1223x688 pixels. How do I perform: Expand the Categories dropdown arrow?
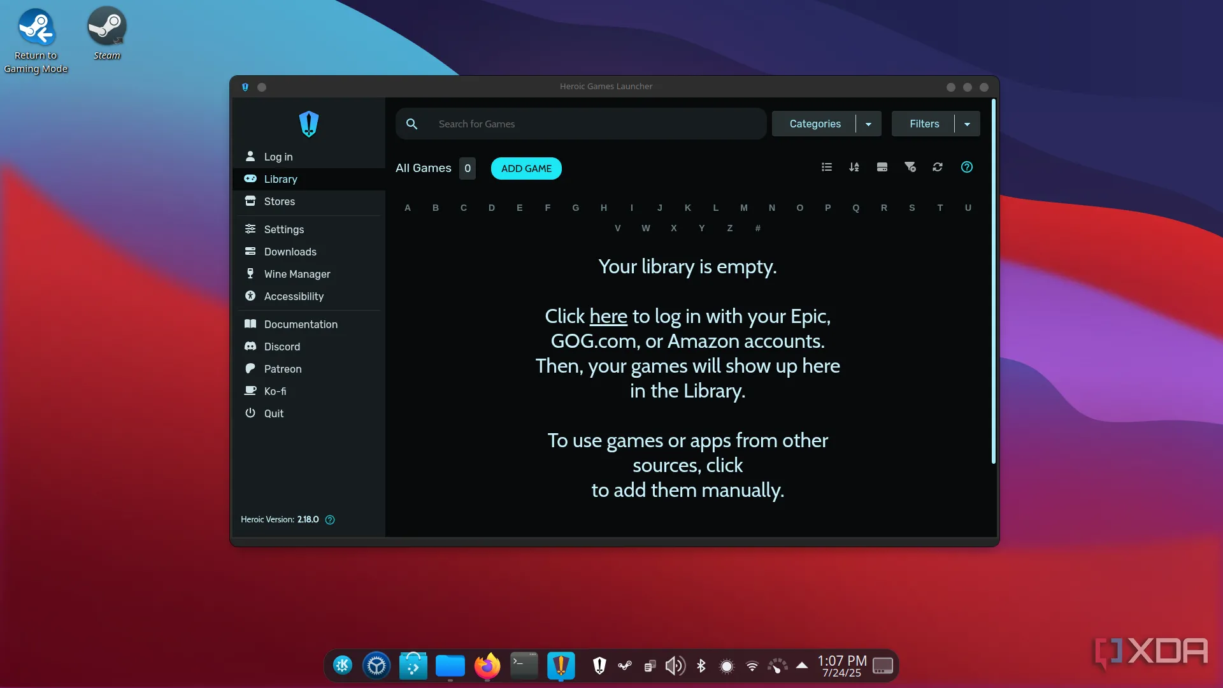pos(869,124)
